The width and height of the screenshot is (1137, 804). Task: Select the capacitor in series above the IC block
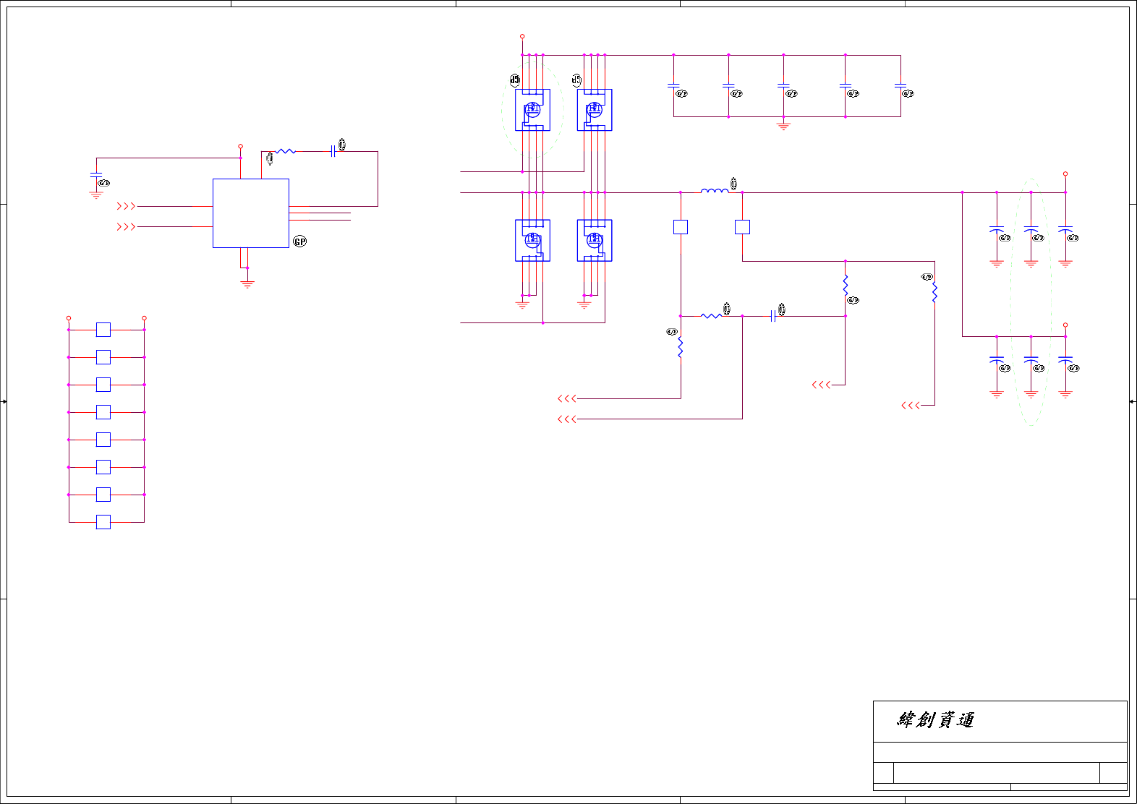(333, 151)
